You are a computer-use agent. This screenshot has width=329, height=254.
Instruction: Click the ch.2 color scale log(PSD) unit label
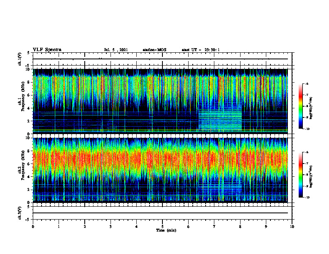[x=311, y=176]
